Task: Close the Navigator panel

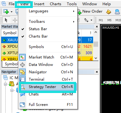Action: [97, 72]
